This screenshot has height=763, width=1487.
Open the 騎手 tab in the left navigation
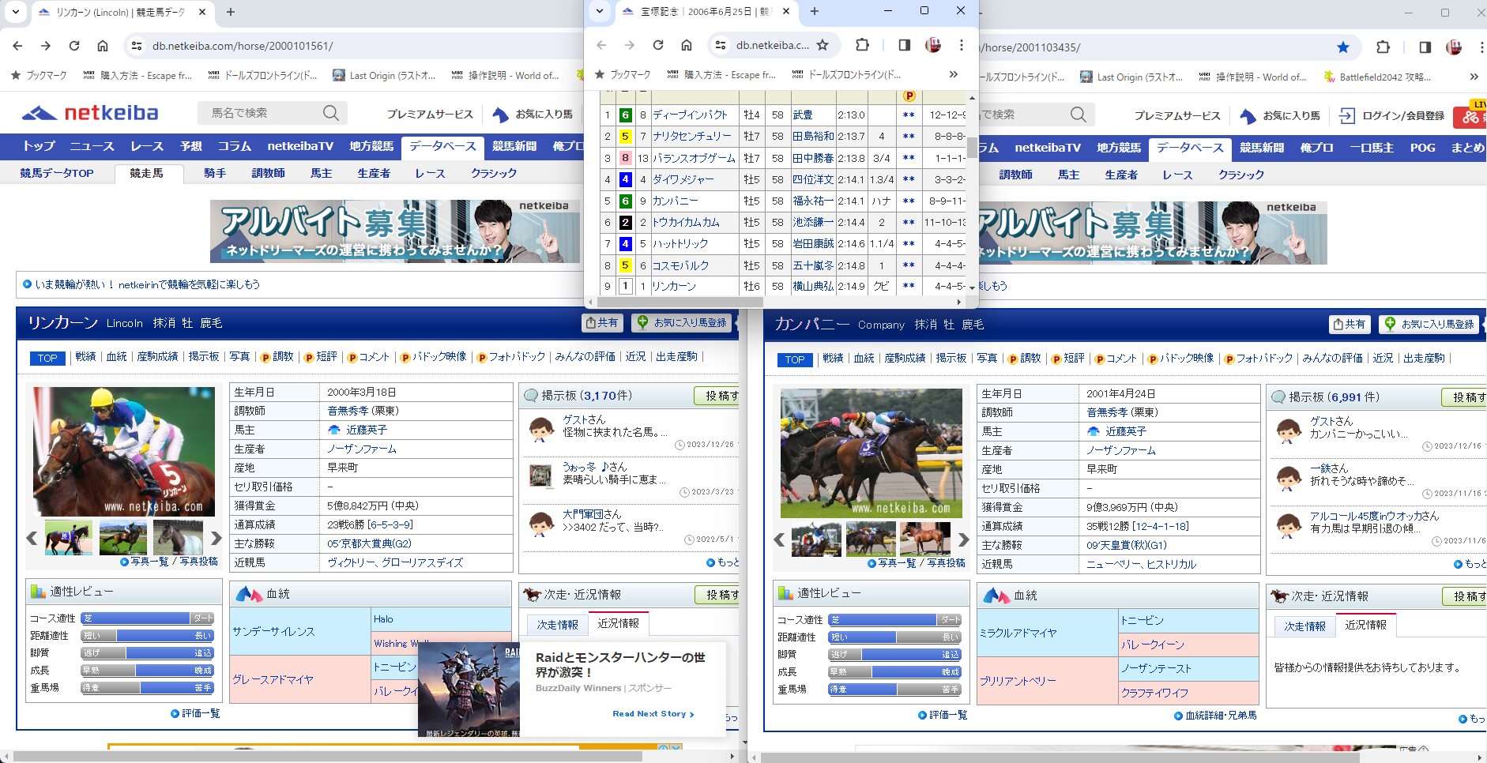coord(215,173)
